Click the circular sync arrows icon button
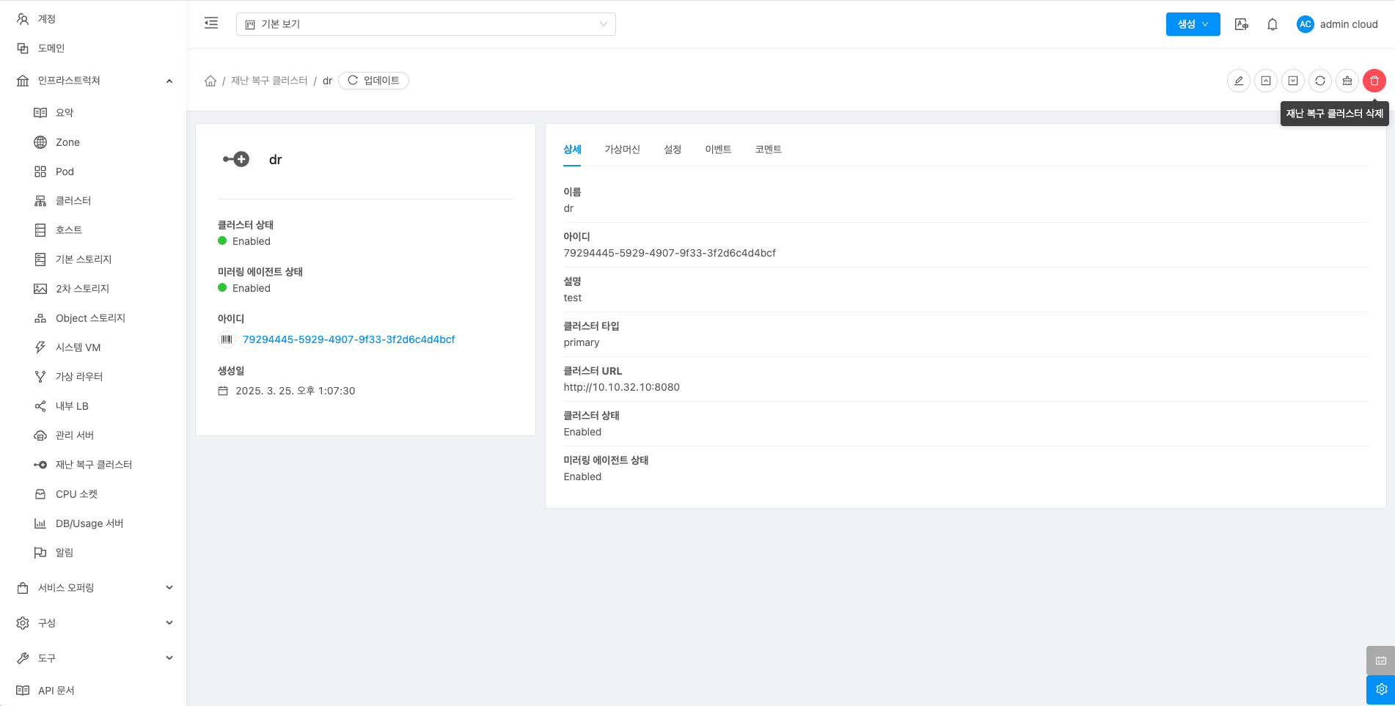The width and height of the screenshot is (1395, 706). [1319, 81]
